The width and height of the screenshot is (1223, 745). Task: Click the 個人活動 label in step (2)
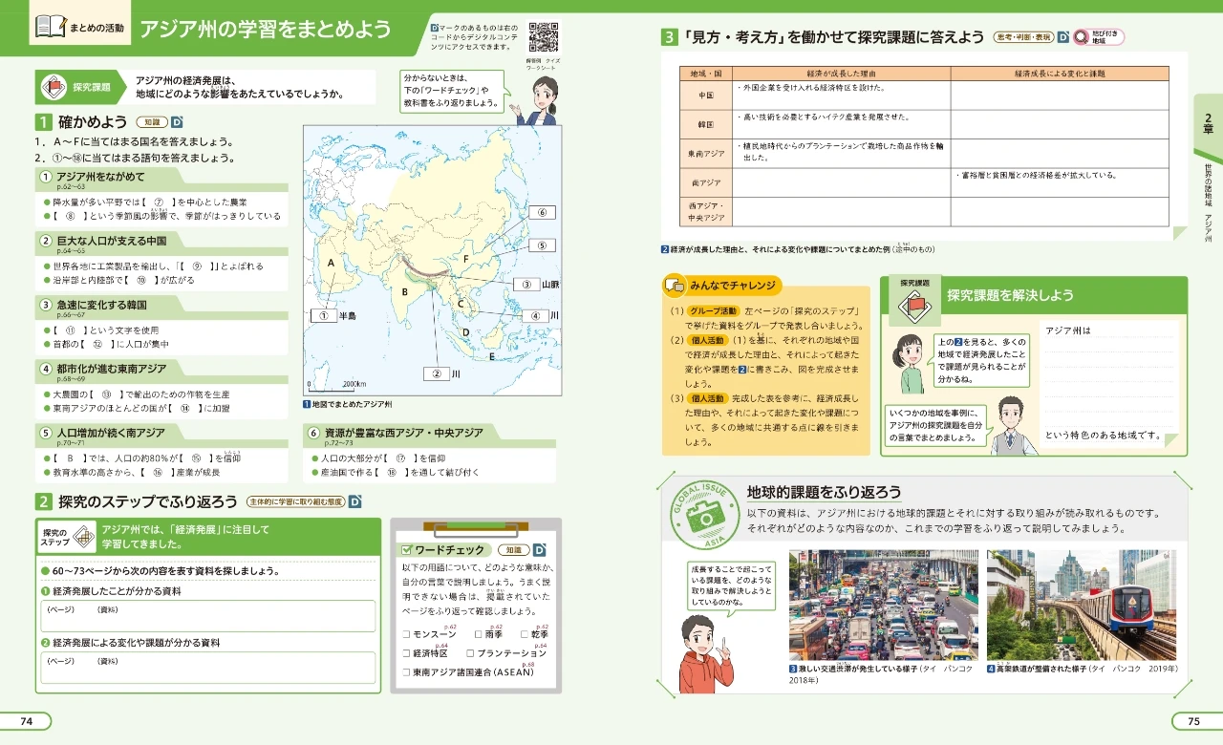click(x=709, y=339)
